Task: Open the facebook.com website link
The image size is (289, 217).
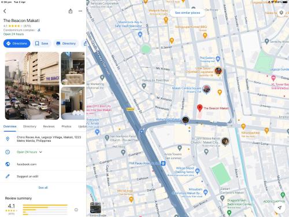Action: 27,164
